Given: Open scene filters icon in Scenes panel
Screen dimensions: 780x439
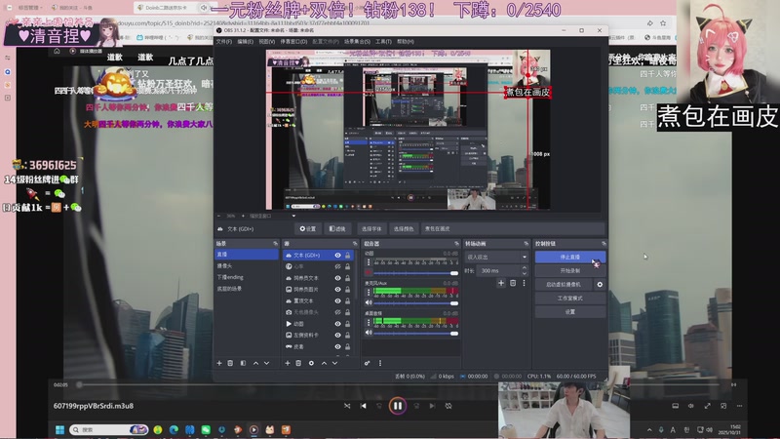Looking at the screenshot, I should 243,363.
